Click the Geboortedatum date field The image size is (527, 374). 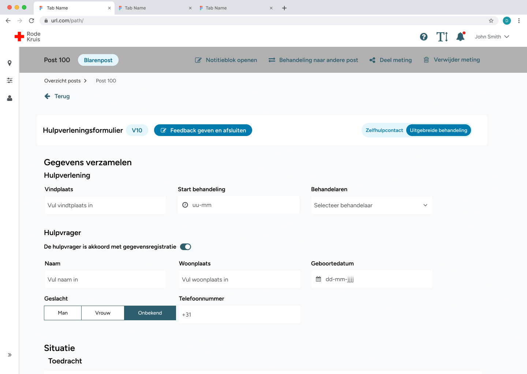372,279
